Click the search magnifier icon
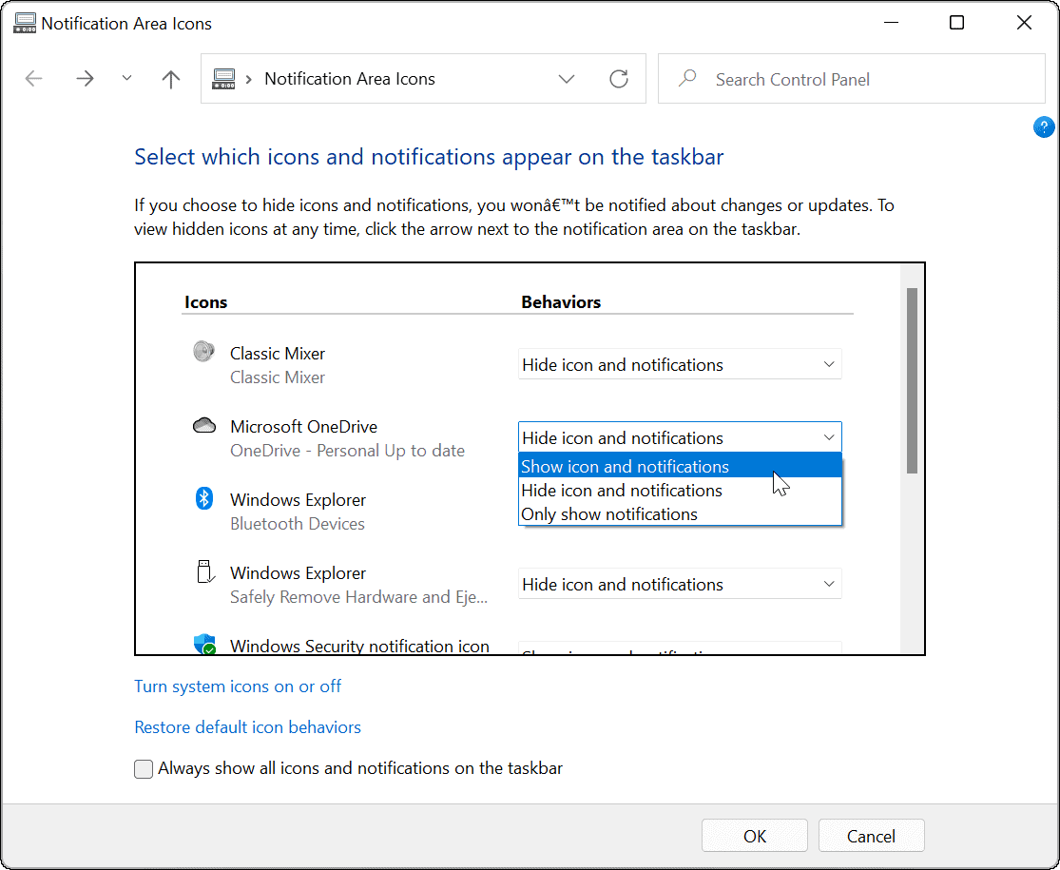Screen dimensions: 1060x870 (x=686, y=79)
